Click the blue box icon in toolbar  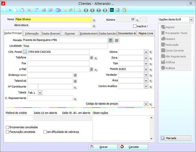click(x=58, y=10)
